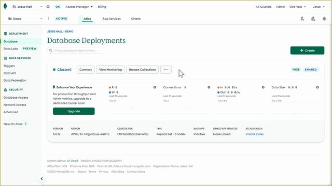Open the Jesse Hall organization dropdown

[27, 7]
